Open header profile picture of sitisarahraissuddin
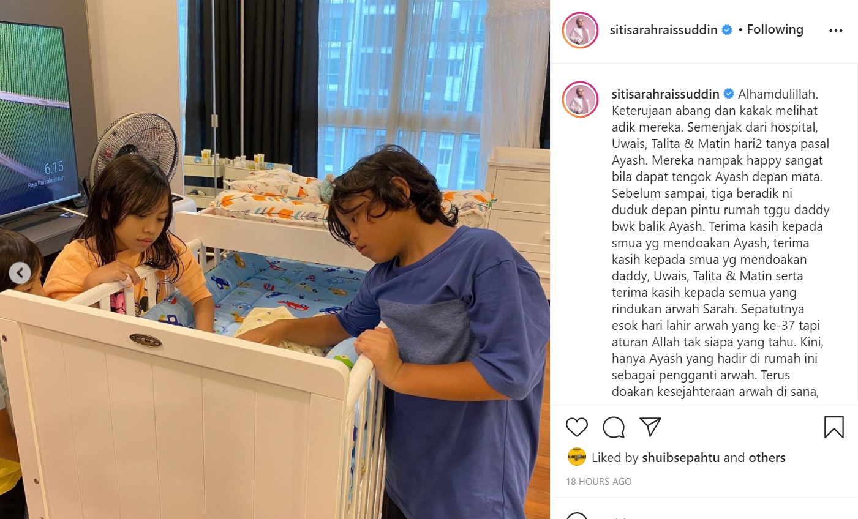858x519 pixels. tap(580, 30)
